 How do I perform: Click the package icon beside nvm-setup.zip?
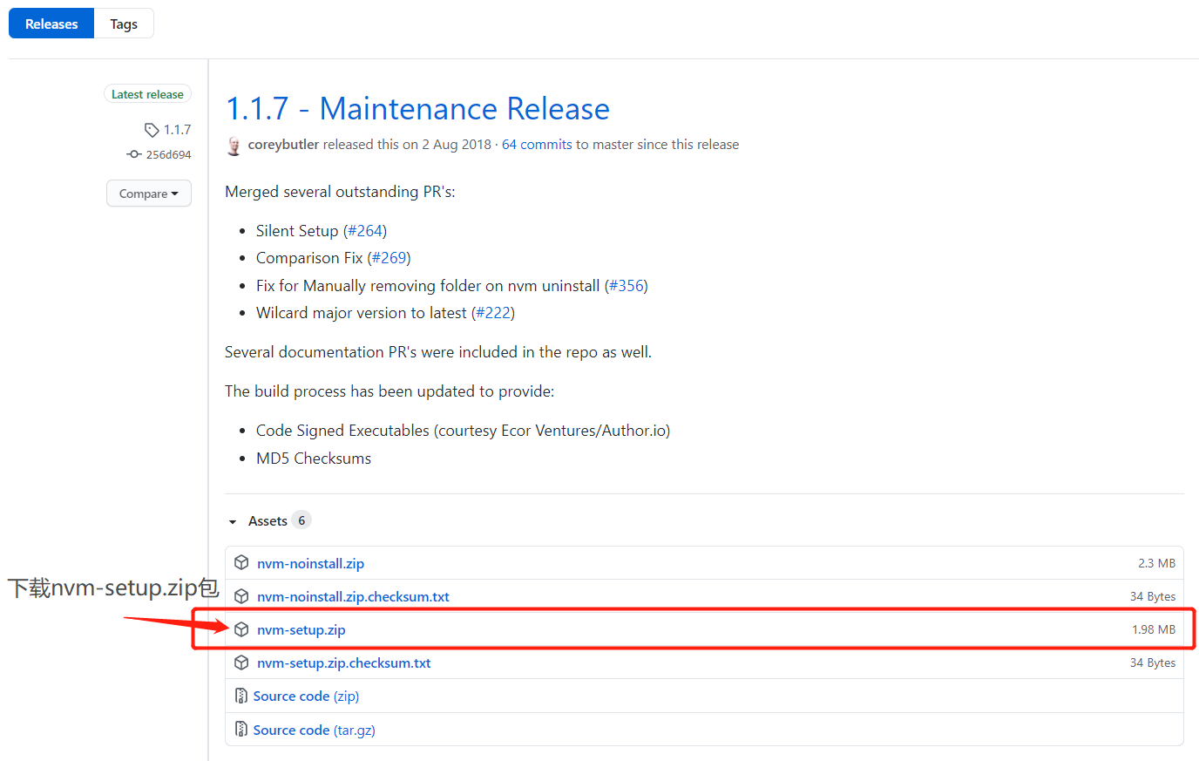241,629
